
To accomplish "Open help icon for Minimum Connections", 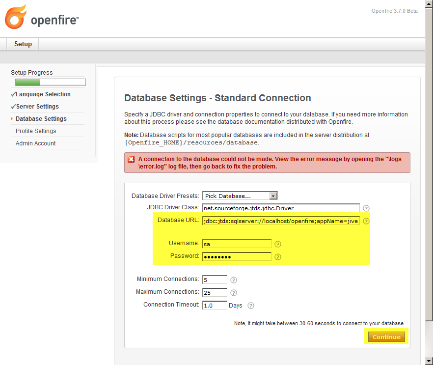I will [234, 280].
